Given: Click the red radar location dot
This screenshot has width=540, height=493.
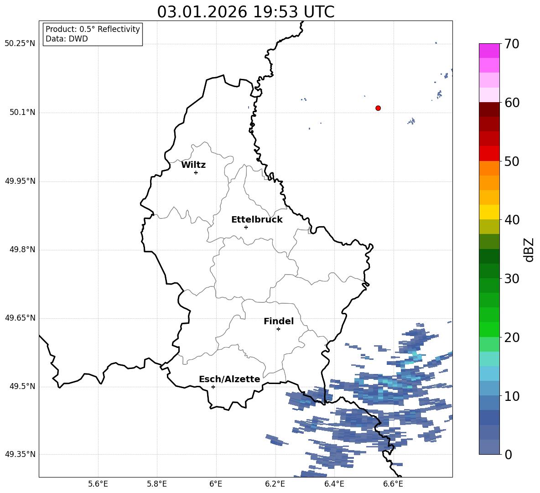Looking at the screenshot, I should (x=378, y=108).
